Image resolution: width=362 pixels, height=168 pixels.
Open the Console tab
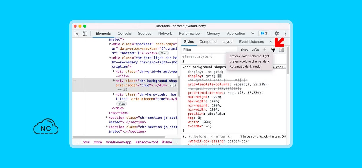[x=124, y=34]
